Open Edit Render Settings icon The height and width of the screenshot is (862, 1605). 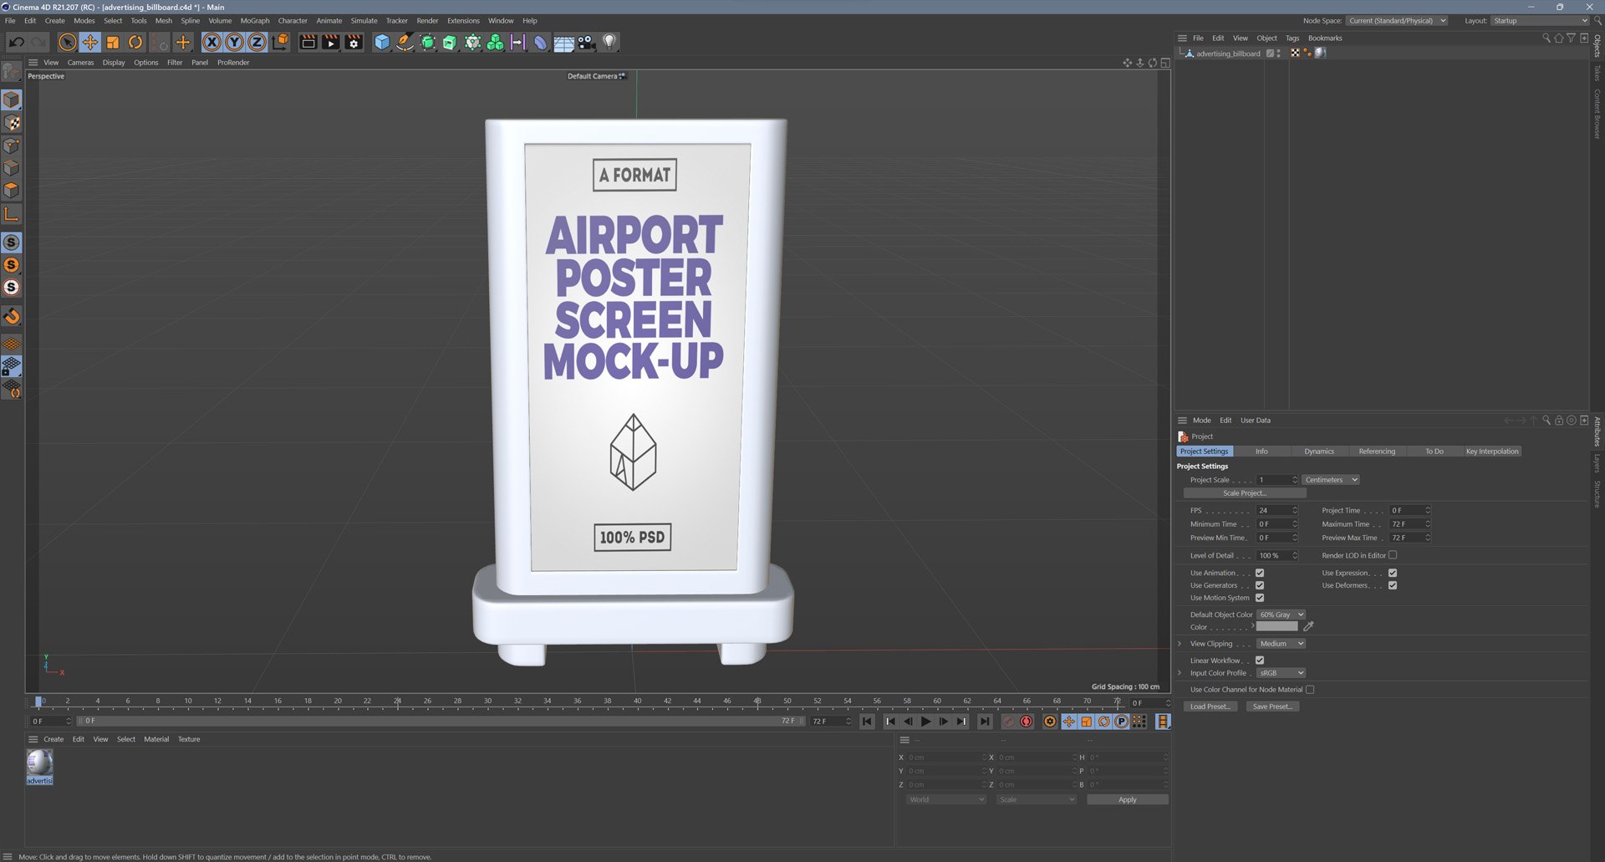(x=354, y=42)
